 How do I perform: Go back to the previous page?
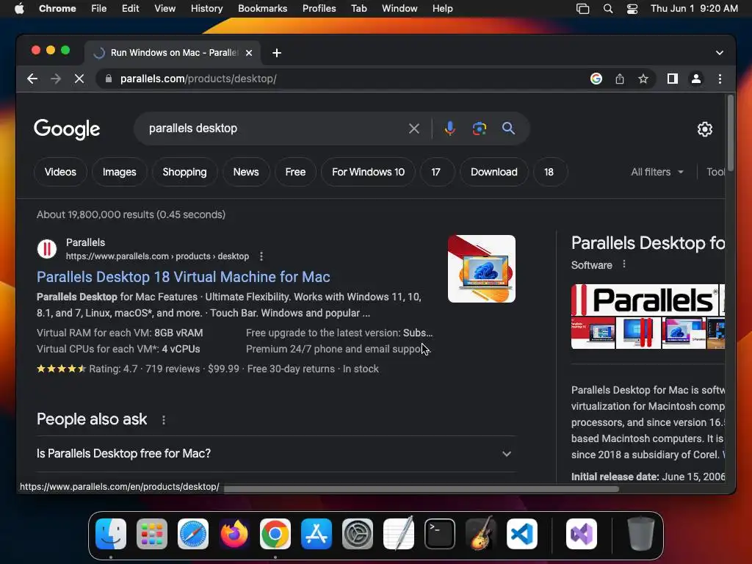[32, 79]
